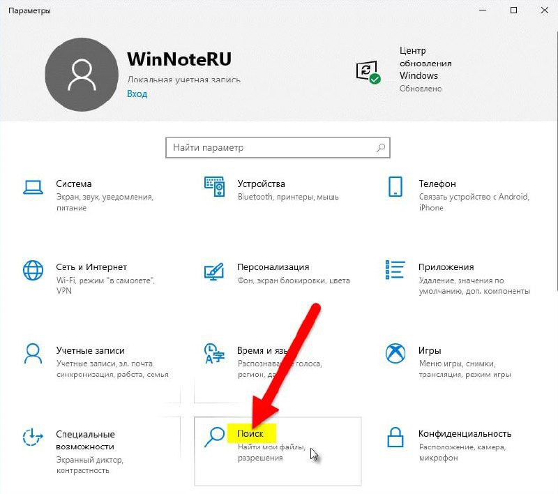Image resolution: width=558 pixels, height=494 pixels.
Task: Click the user account avatar picture
Action: 82,75
